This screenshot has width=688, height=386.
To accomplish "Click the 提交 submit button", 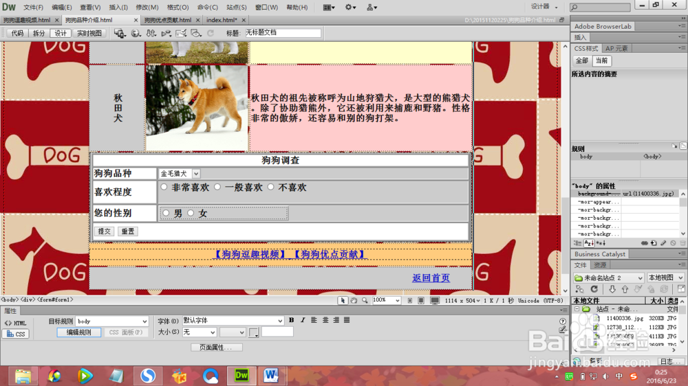I will 104,231.
